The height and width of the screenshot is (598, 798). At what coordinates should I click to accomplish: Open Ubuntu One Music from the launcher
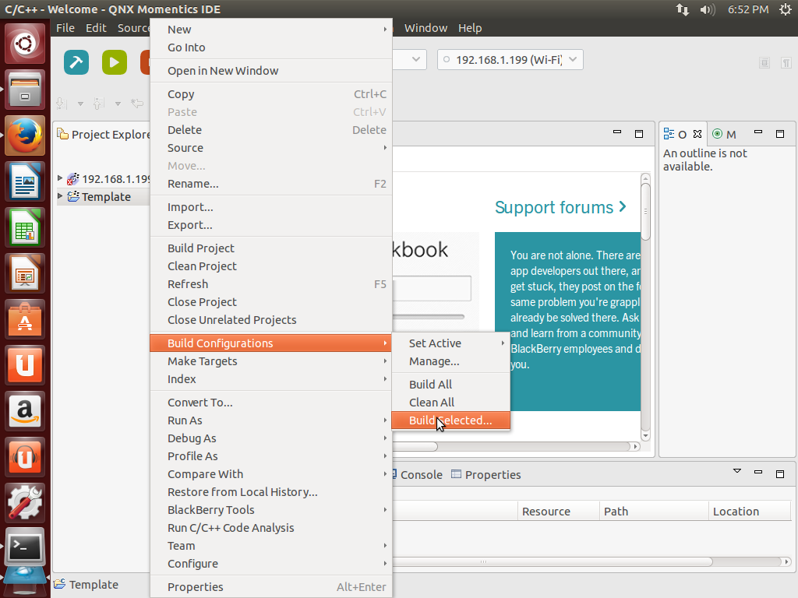tap(25, 456)
